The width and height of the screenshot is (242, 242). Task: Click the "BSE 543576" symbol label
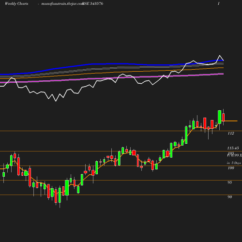[93, 3]
